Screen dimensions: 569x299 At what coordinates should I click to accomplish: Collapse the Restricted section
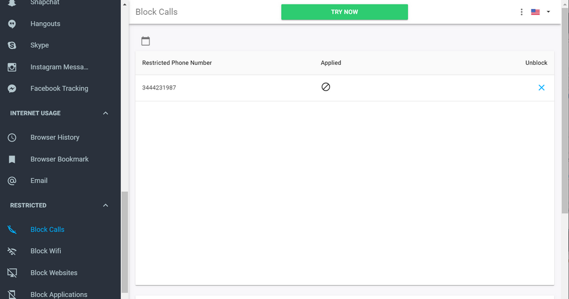point(106,205)
